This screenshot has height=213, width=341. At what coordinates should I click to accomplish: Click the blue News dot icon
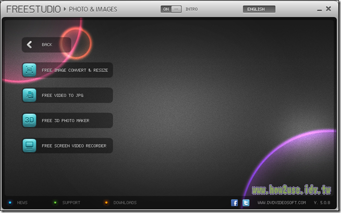10,203
